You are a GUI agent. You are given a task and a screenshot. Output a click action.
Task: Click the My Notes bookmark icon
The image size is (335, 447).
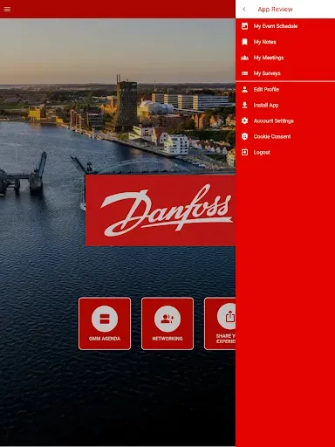click(244, 42)
